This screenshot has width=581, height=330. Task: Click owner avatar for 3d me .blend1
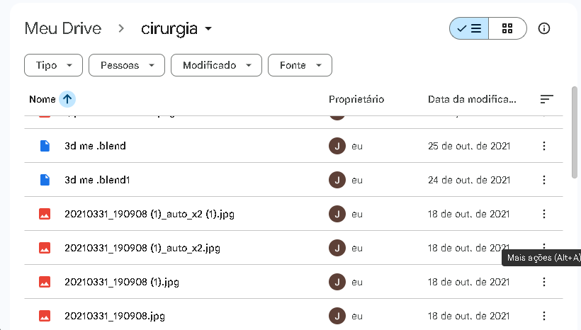point(337,180)
